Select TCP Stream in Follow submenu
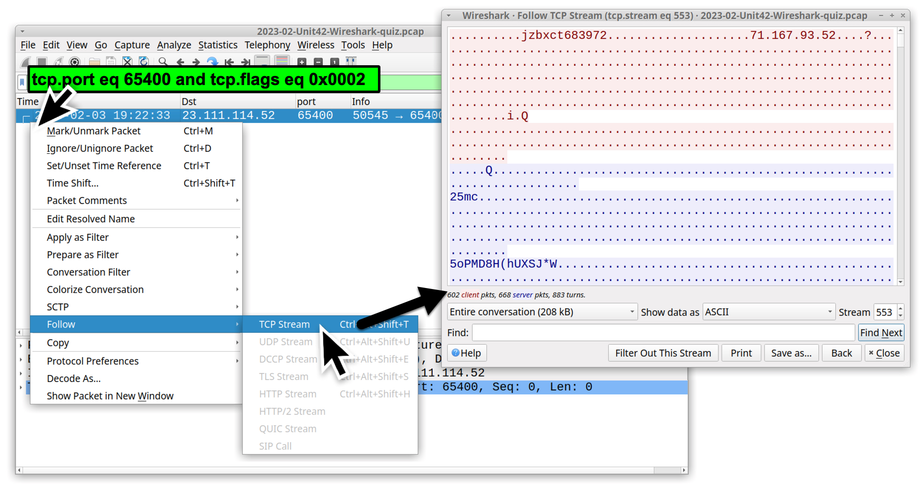 pos(330,324)
